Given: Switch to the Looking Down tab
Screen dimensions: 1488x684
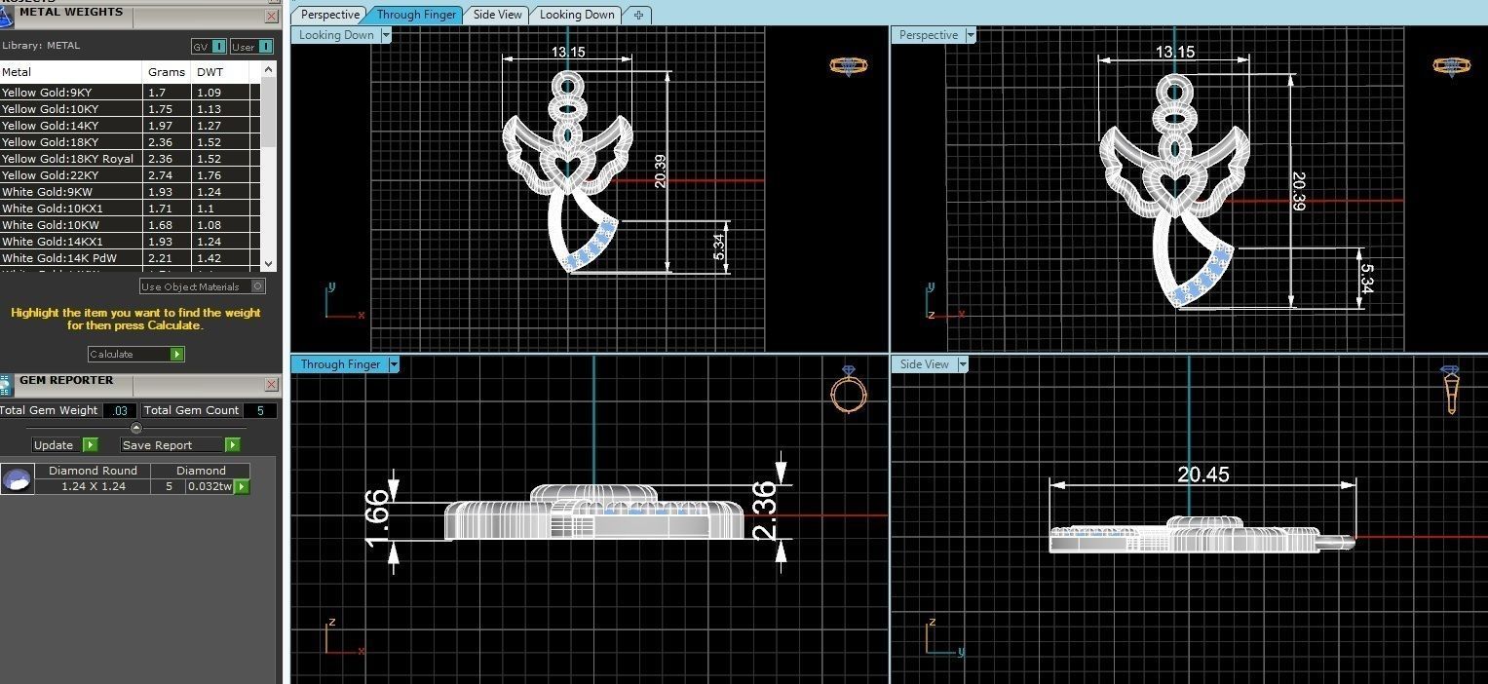Looking at the screenshot, I should [x=577, y=15].
